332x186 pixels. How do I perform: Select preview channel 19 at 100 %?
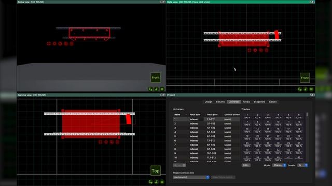[247, 137]
